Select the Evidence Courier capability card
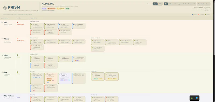Viewport: 215px width, 102px height. pyautogui.click(x=51, y=65)
